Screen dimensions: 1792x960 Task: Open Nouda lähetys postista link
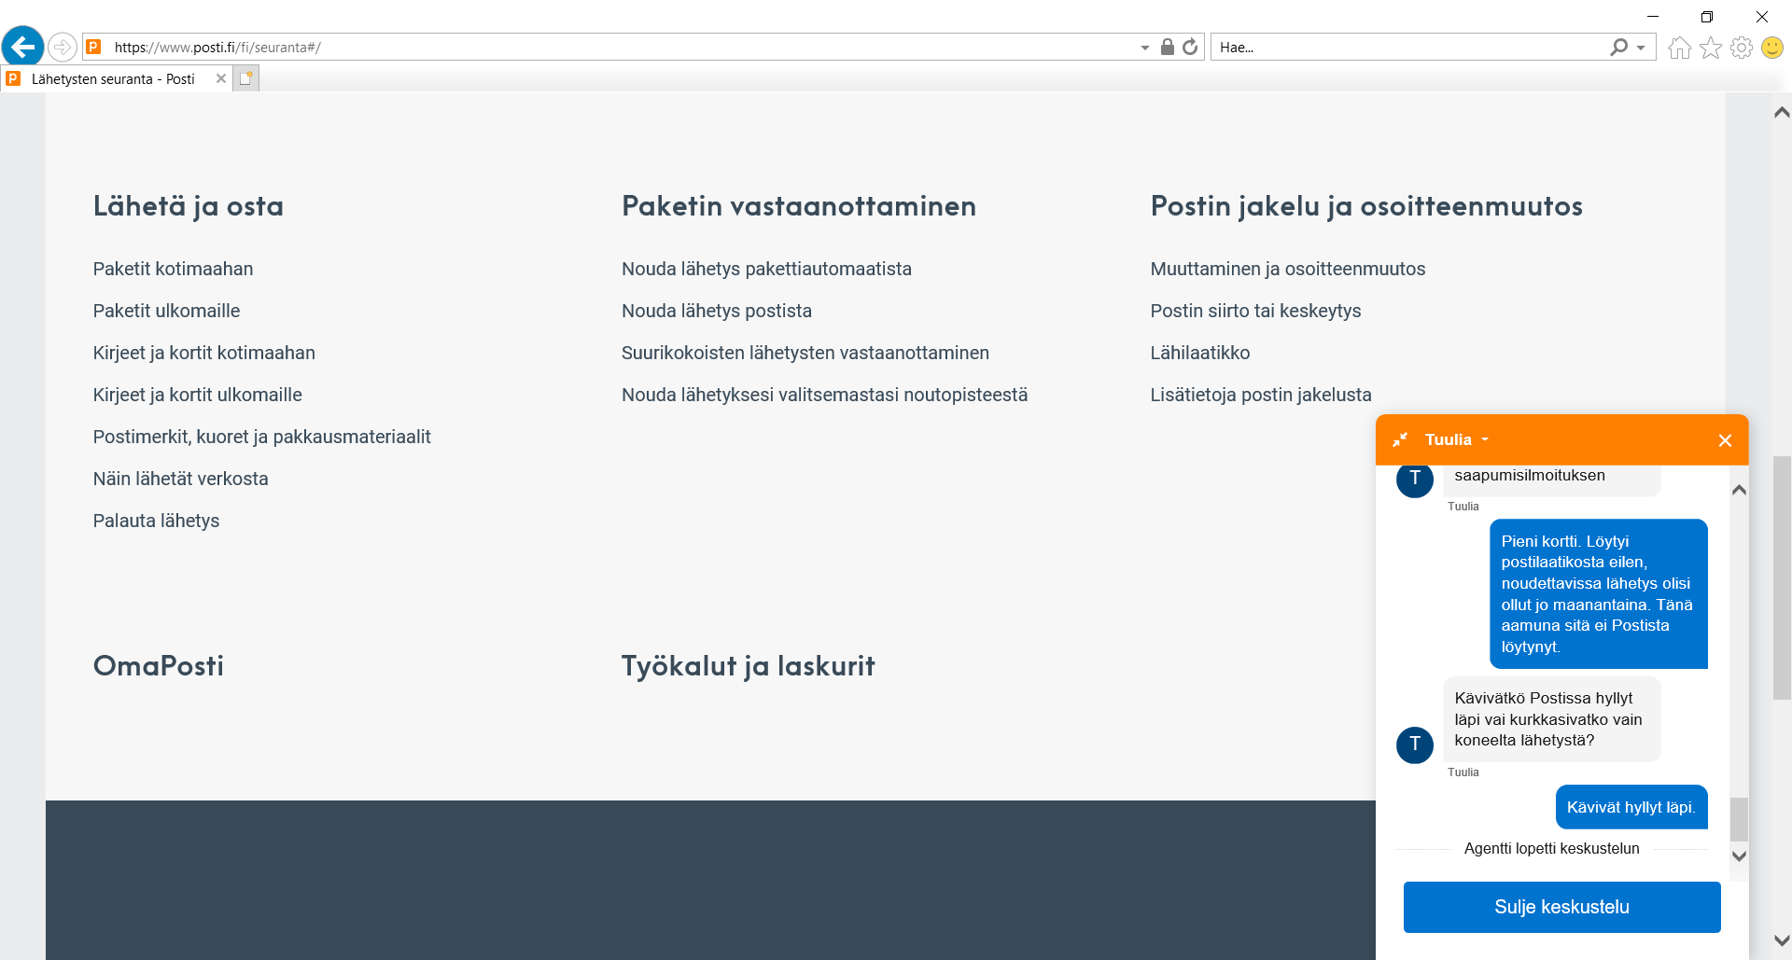click(717, 311)
